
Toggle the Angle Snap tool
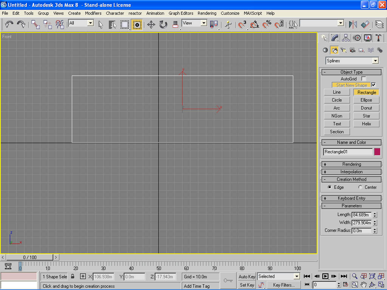(254, 25)
